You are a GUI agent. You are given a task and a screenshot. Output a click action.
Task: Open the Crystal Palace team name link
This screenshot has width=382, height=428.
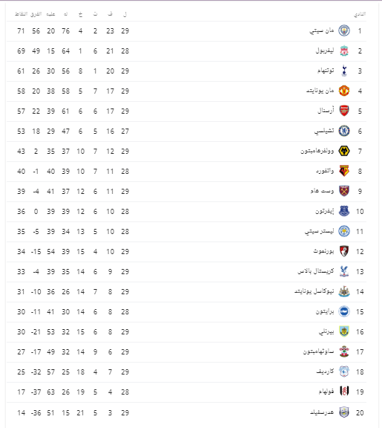tap(316, 271)
